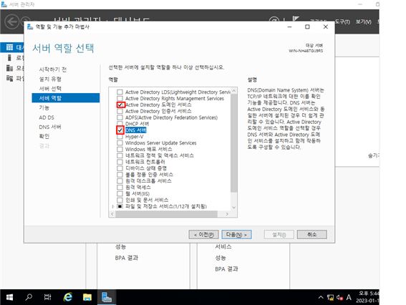Go to 확인 wizard step
This screenshot has width=406, height=305.
[44, 136]
